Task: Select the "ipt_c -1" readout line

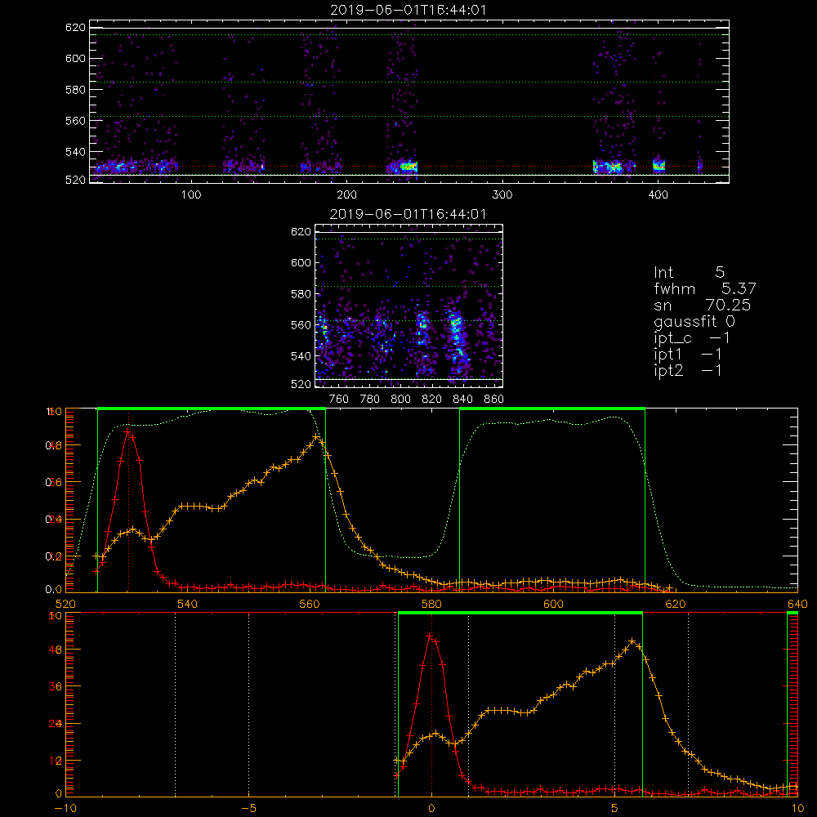Action: pyautogui.click(x=692, y=338)
